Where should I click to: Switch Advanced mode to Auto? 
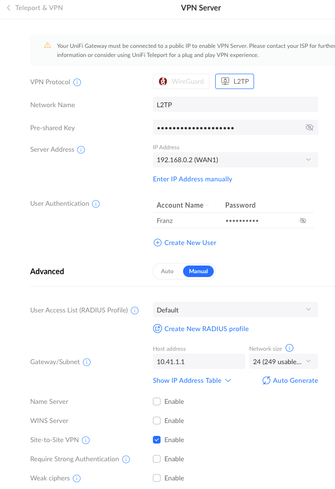pos(167,271)
